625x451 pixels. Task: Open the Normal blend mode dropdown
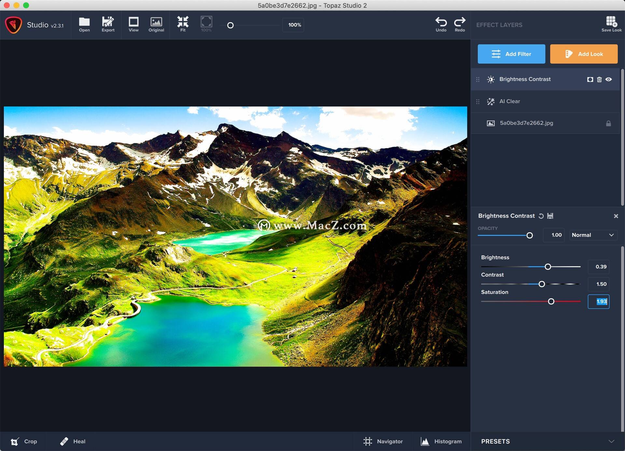(x=593, y=235)
